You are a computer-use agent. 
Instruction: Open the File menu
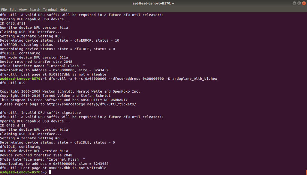[4, 10]
